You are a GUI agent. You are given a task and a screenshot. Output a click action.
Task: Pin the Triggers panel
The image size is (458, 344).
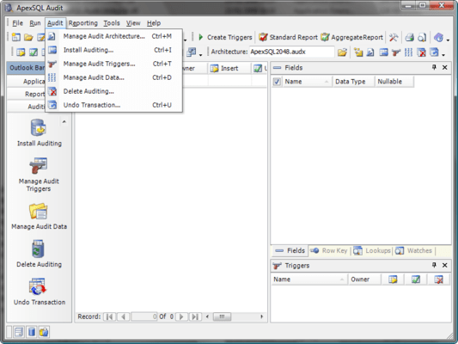pyautogui.click(x=434, y=265)
